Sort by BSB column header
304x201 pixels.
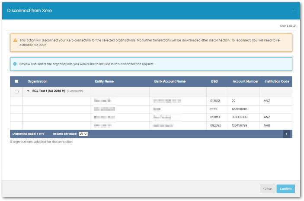click(x=214, y=81)
